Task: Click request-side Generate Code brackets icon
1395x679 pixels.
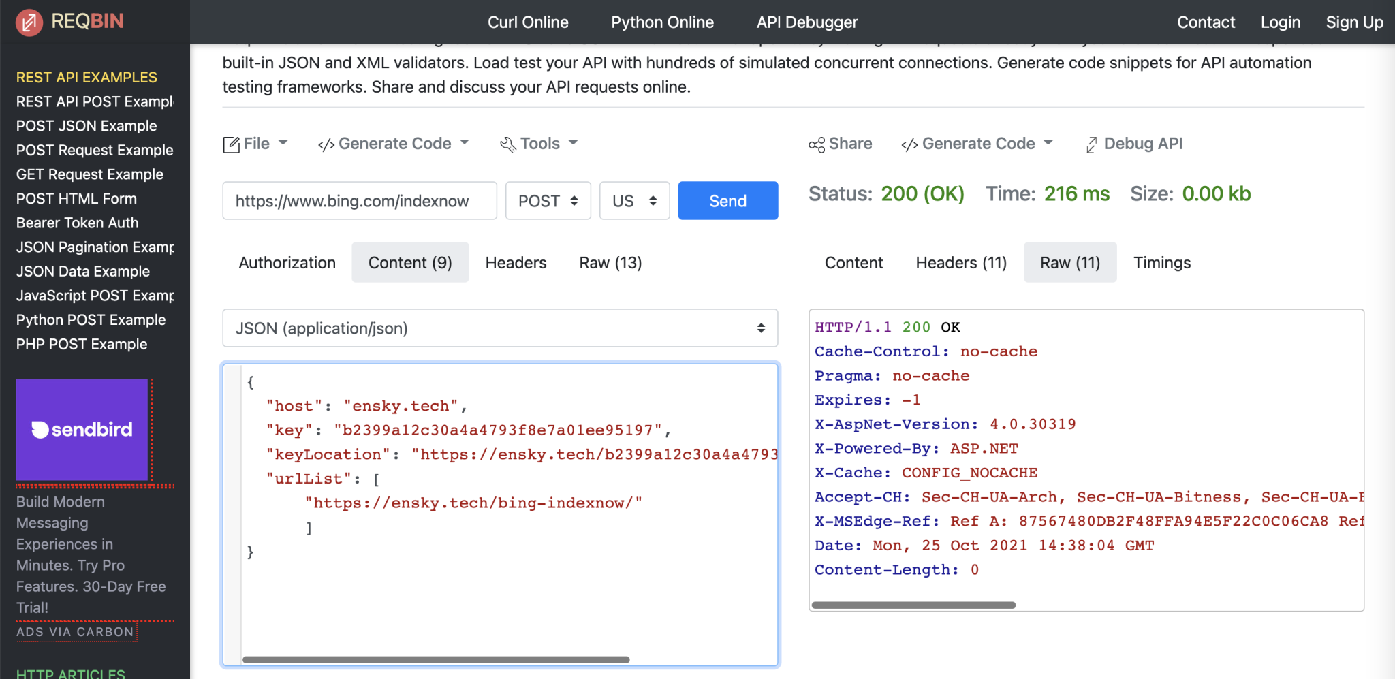Action: point(326,144)
